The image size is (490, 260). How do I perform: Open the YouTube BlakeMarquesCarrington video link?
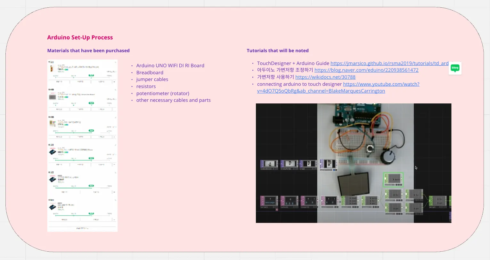[338, 87]
